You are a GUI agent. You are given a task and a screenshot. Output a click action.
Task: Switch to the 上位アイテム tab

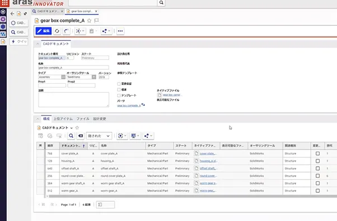(63, 119)
